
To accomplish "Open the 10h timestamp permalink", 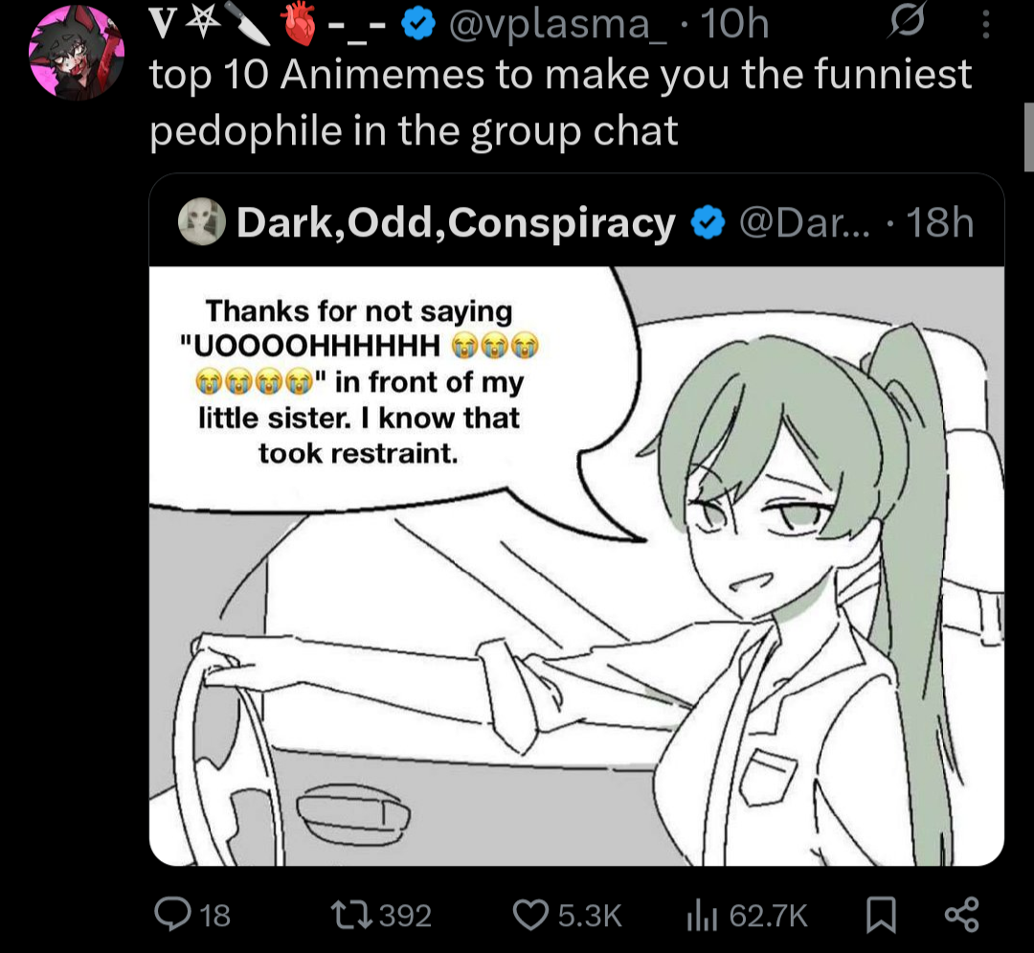I will tap(734, 25).
